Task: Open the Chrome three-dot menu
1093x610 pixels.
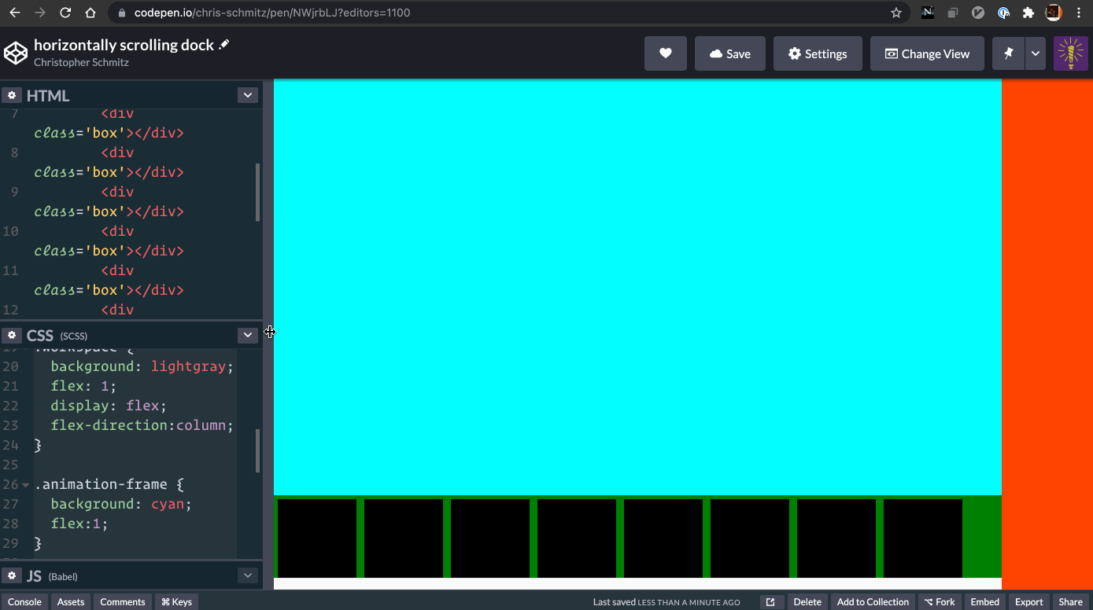Action: point(1079,13)
